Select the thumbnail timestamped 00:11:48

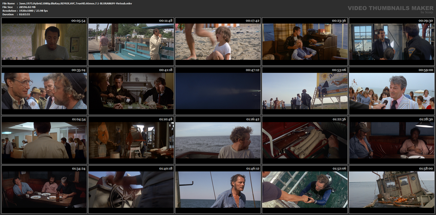tap(131, 42)
